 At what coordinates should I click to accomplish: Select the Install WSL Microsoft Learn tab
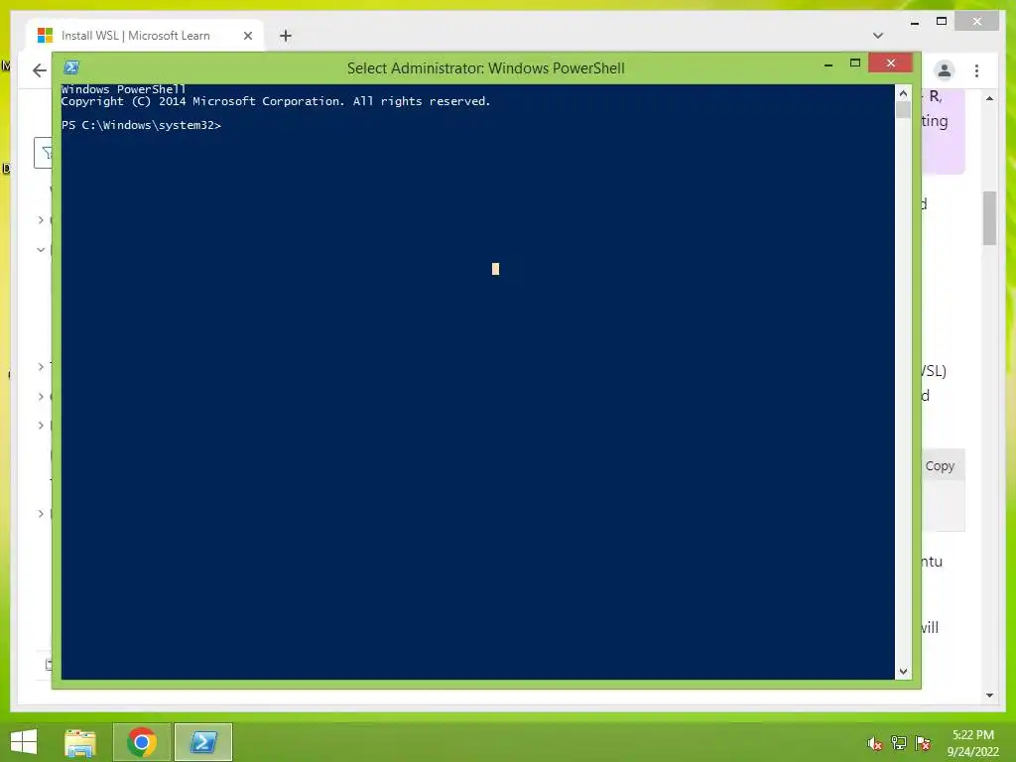coord(144,36)
